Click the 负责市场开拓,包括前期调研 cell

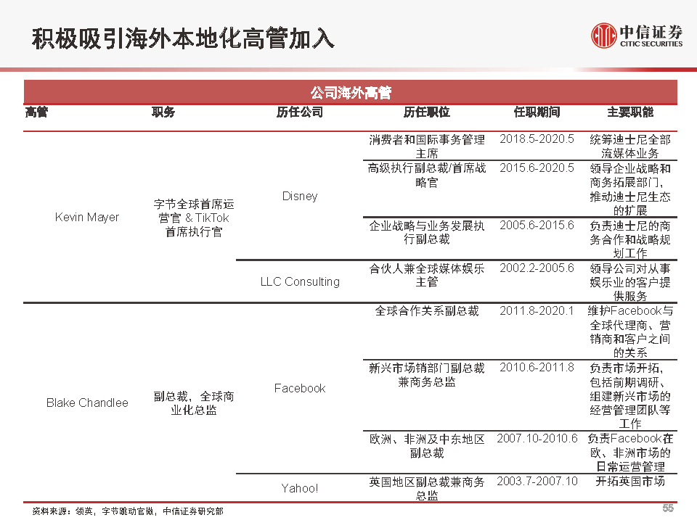click(630, 396)
